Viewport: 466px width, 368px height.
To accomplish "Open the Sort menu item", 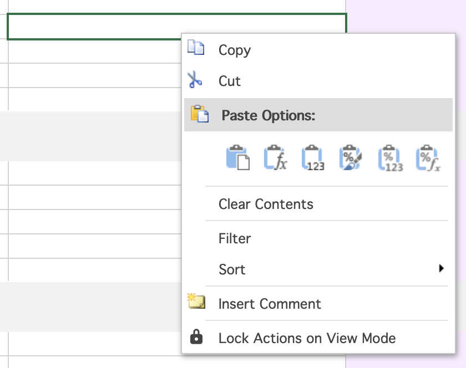I will pyautogui.click(x=232, y=270).
